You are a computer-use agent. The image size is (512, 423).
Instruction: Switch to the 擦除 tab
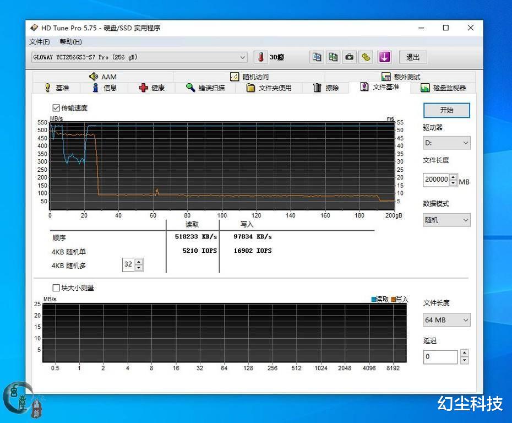point(326,88)
